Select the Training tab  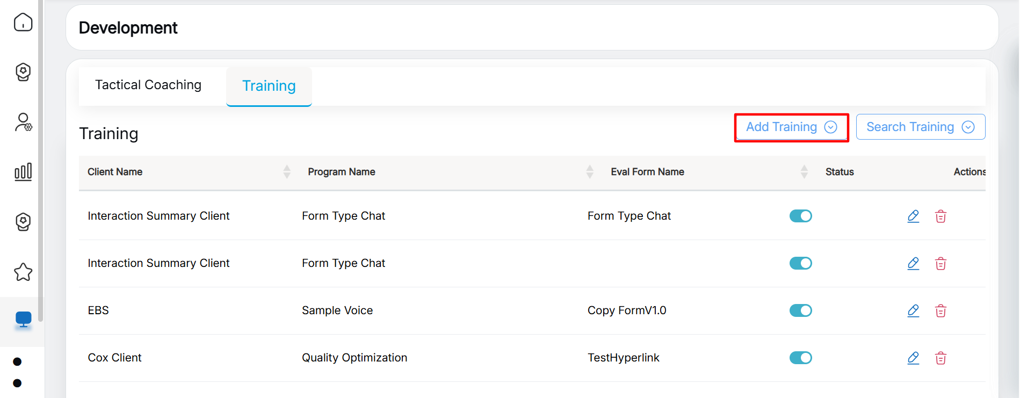[x=269, y=86]
